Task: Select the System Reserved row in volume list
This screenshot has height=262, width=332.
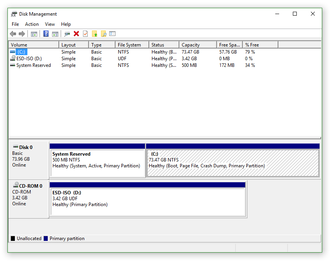Action: pos(33,65)
